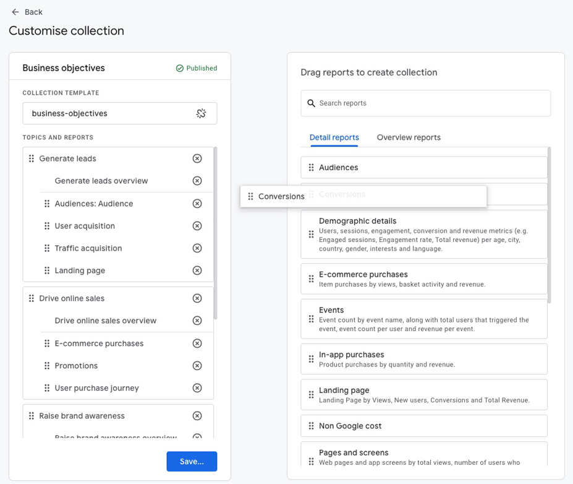The image size is (573, 484).
Task: Switch to the Overview reports tab
Action: [x=409, y=137]
